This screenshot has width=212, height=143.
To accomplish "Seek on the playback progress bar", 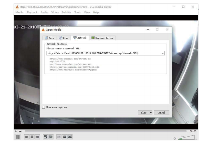I will point(106,131).
